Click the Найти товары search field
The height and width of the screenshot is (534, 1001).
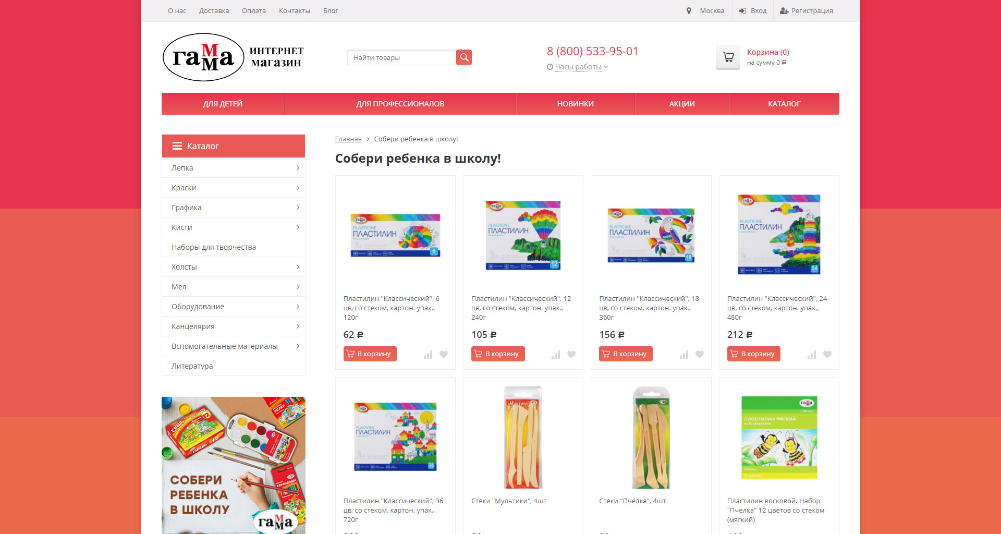coord(401,57)
